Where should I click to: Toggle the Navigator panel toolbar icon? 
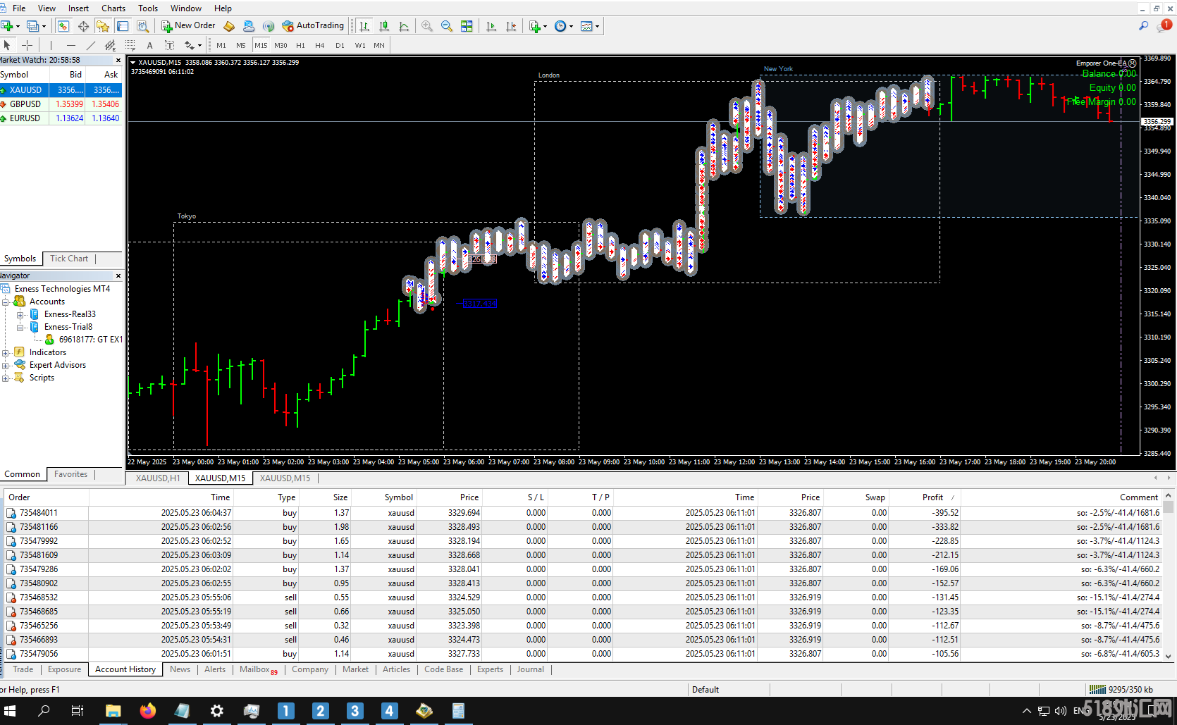pyautogui.click(x=103, y=26)
